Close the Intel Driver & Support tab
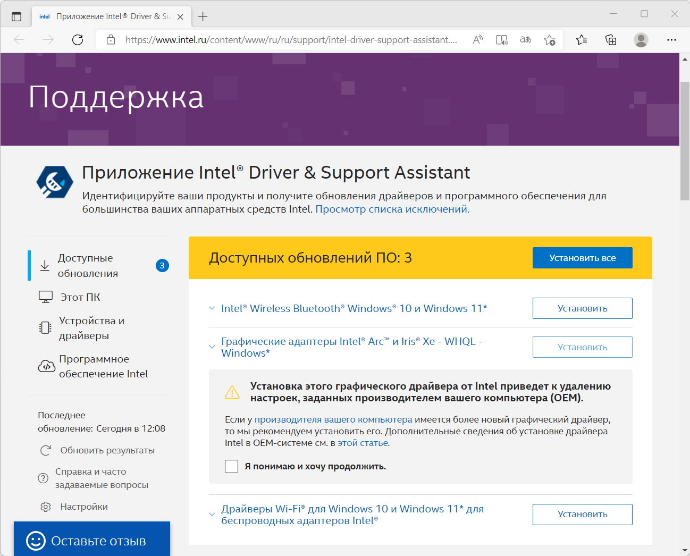 tap(180, 16)
